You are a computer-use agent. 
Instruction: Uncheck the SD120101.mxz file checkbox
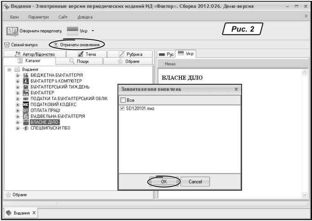coord(122,108)
